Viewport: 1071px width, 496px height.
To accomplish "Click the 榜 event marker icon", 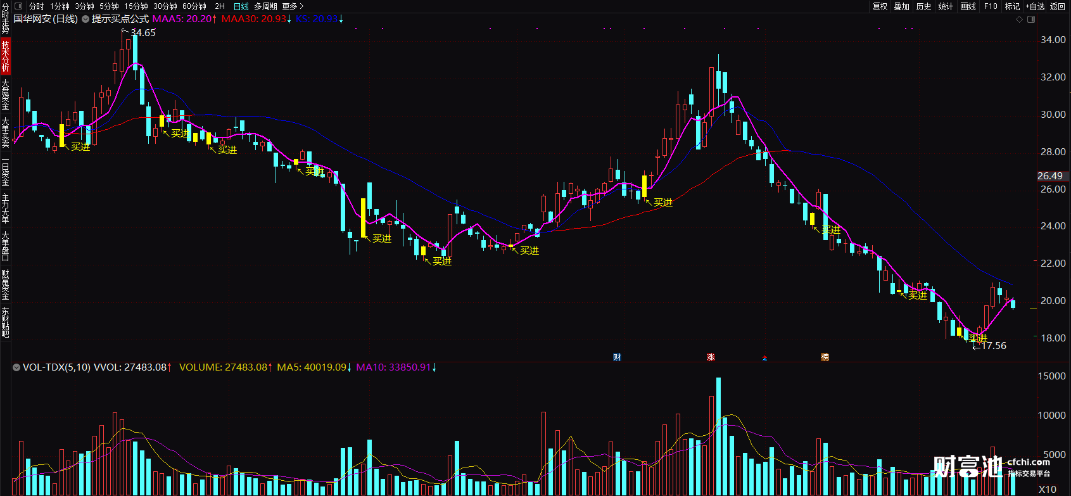I will click(825, 357).
